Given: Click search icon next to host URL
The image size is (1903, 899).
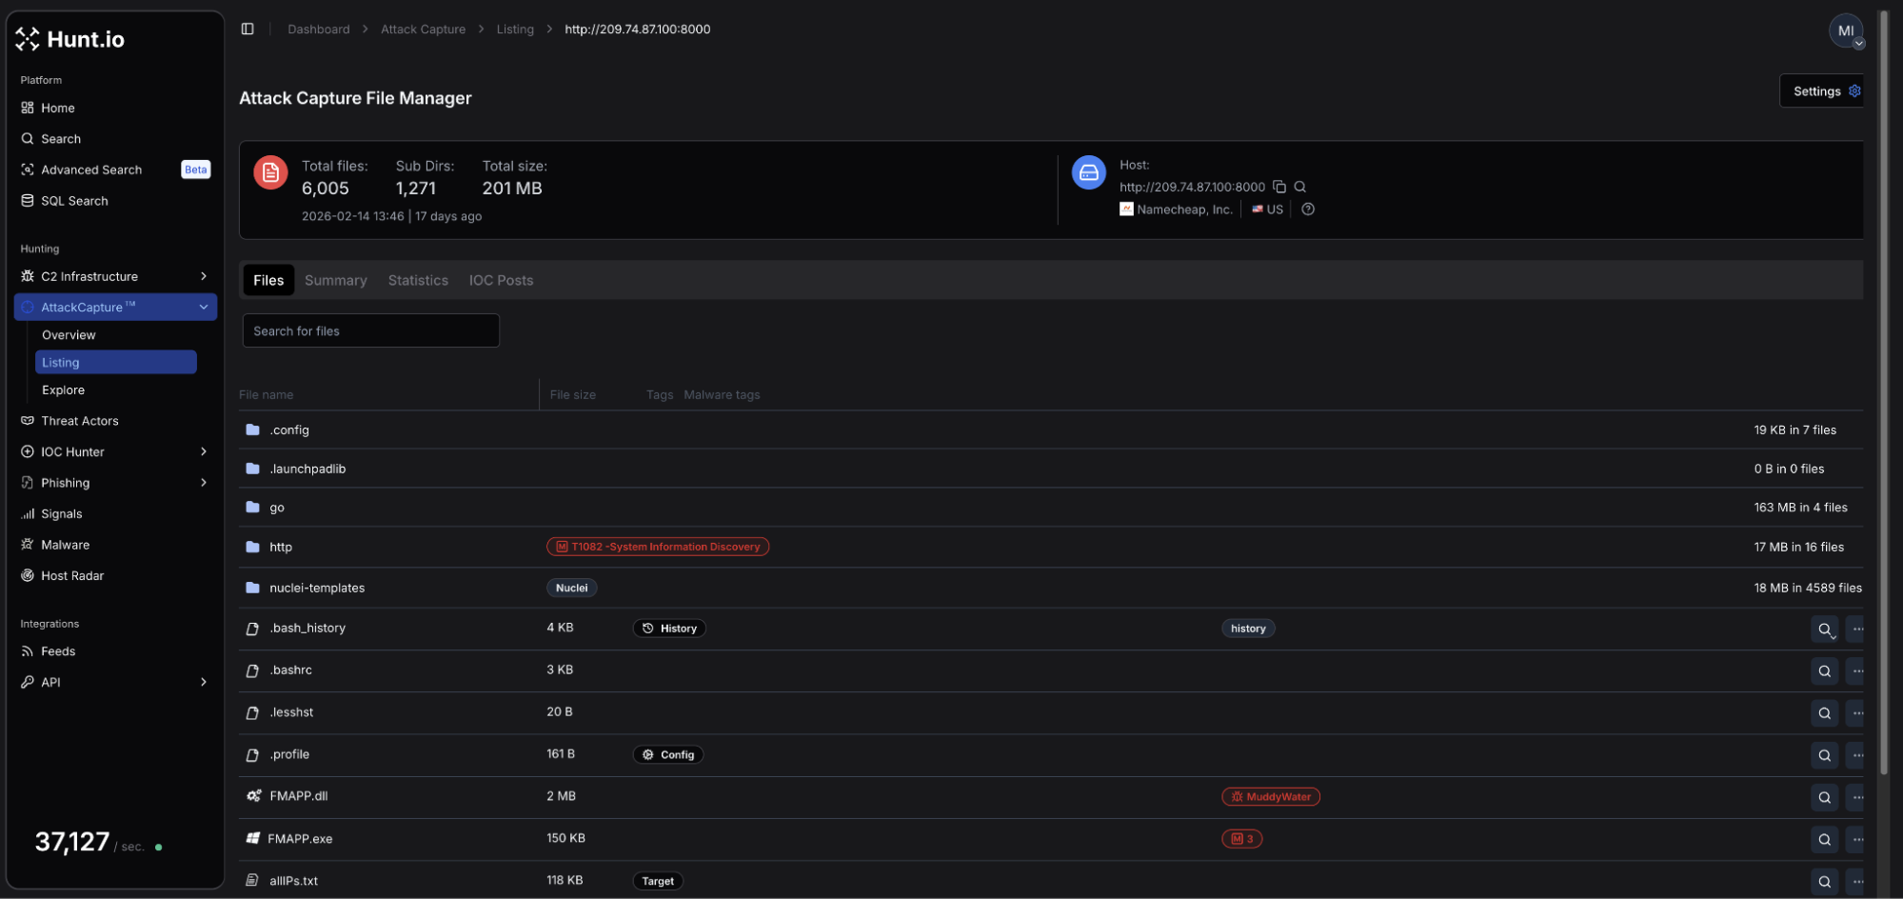Looking at the screenshot, I should pyautogui.click(x=1300, y=187).
